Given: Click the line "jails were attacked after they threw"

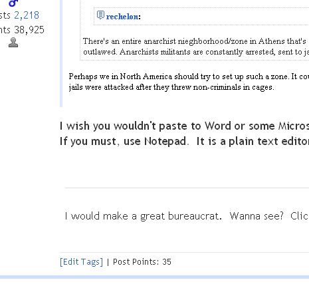Looking at the screenshot, I should click(x=171, y=87).
